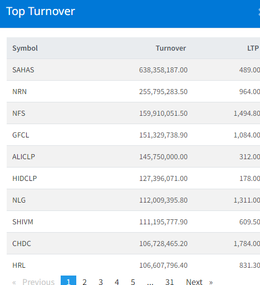Sort by the Symbol column header

pyautogui.click(x=25, y=48)
